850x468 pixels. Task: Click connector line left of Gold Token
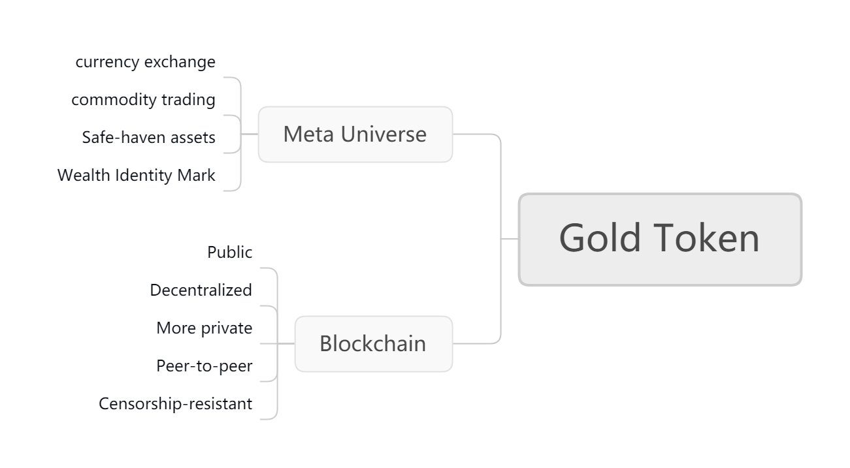[x=510, y=239]
